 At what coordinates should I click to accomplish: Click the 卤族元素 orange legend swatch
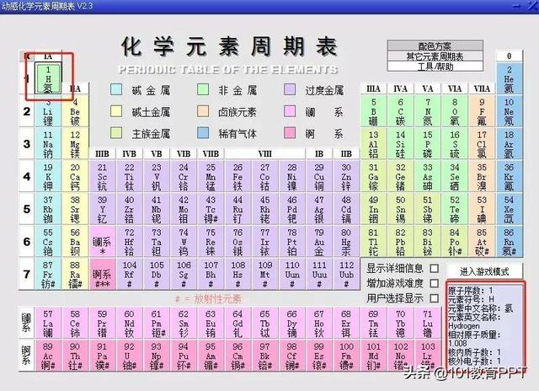(204, 111)
